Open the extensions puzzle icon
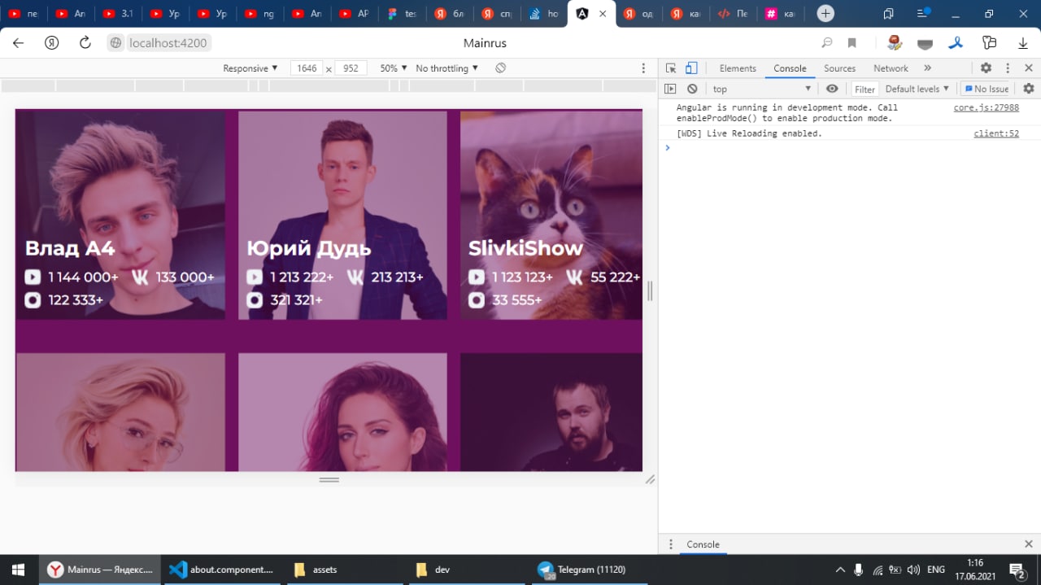The height and width of the screenshot is (585, 1041). click(x=990, y=43)
